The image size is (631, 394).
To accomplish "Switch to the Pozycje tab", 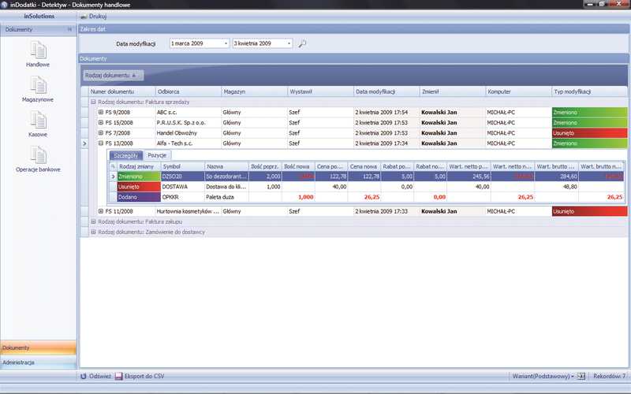I will point(157,155).
